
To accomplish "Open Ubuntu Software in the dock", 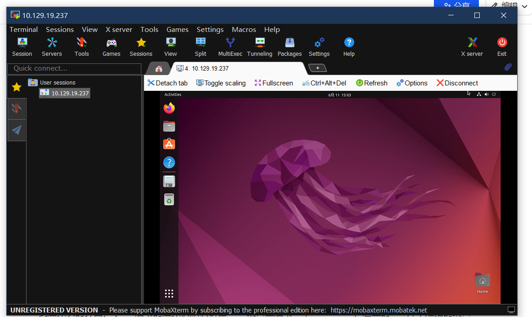I will tap(169, 144).
